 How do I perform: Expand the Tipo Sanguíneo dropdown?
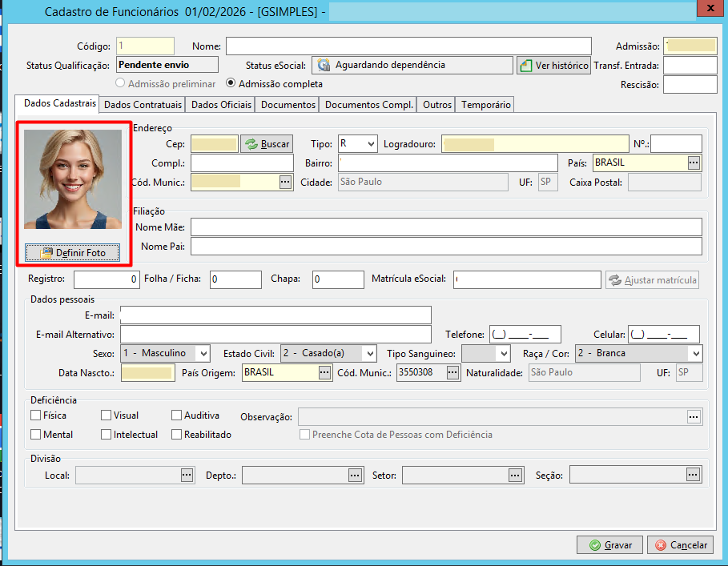(x=505, y=354)
